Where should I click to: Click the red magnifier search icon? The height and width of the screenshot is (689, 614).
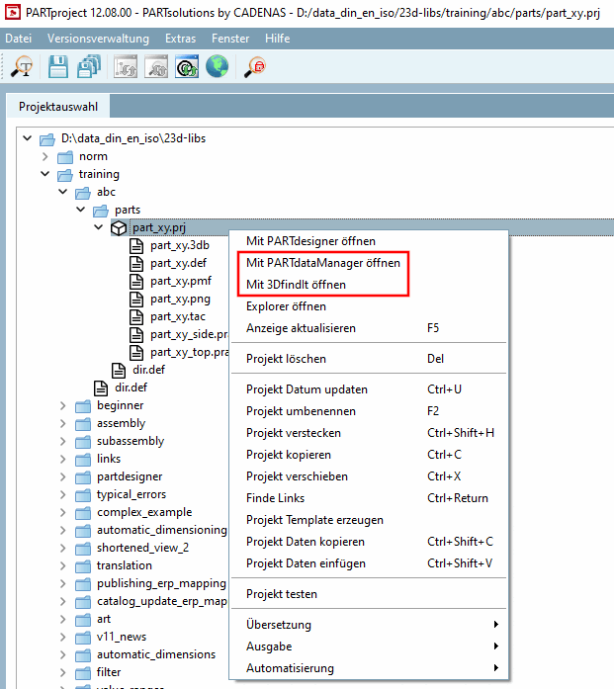pos(255,67)
